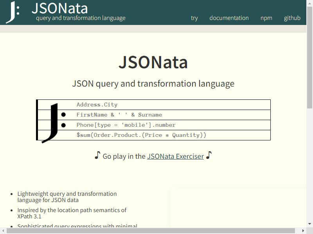This screenshot has width=313, height=234.
Task: Click the horizontal scrollbar right arrow
Action: pos(303,231)
